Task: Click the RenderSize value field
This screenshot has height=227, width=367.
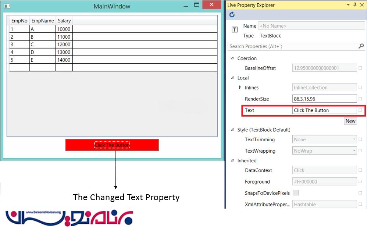Action: pos(324,99)
